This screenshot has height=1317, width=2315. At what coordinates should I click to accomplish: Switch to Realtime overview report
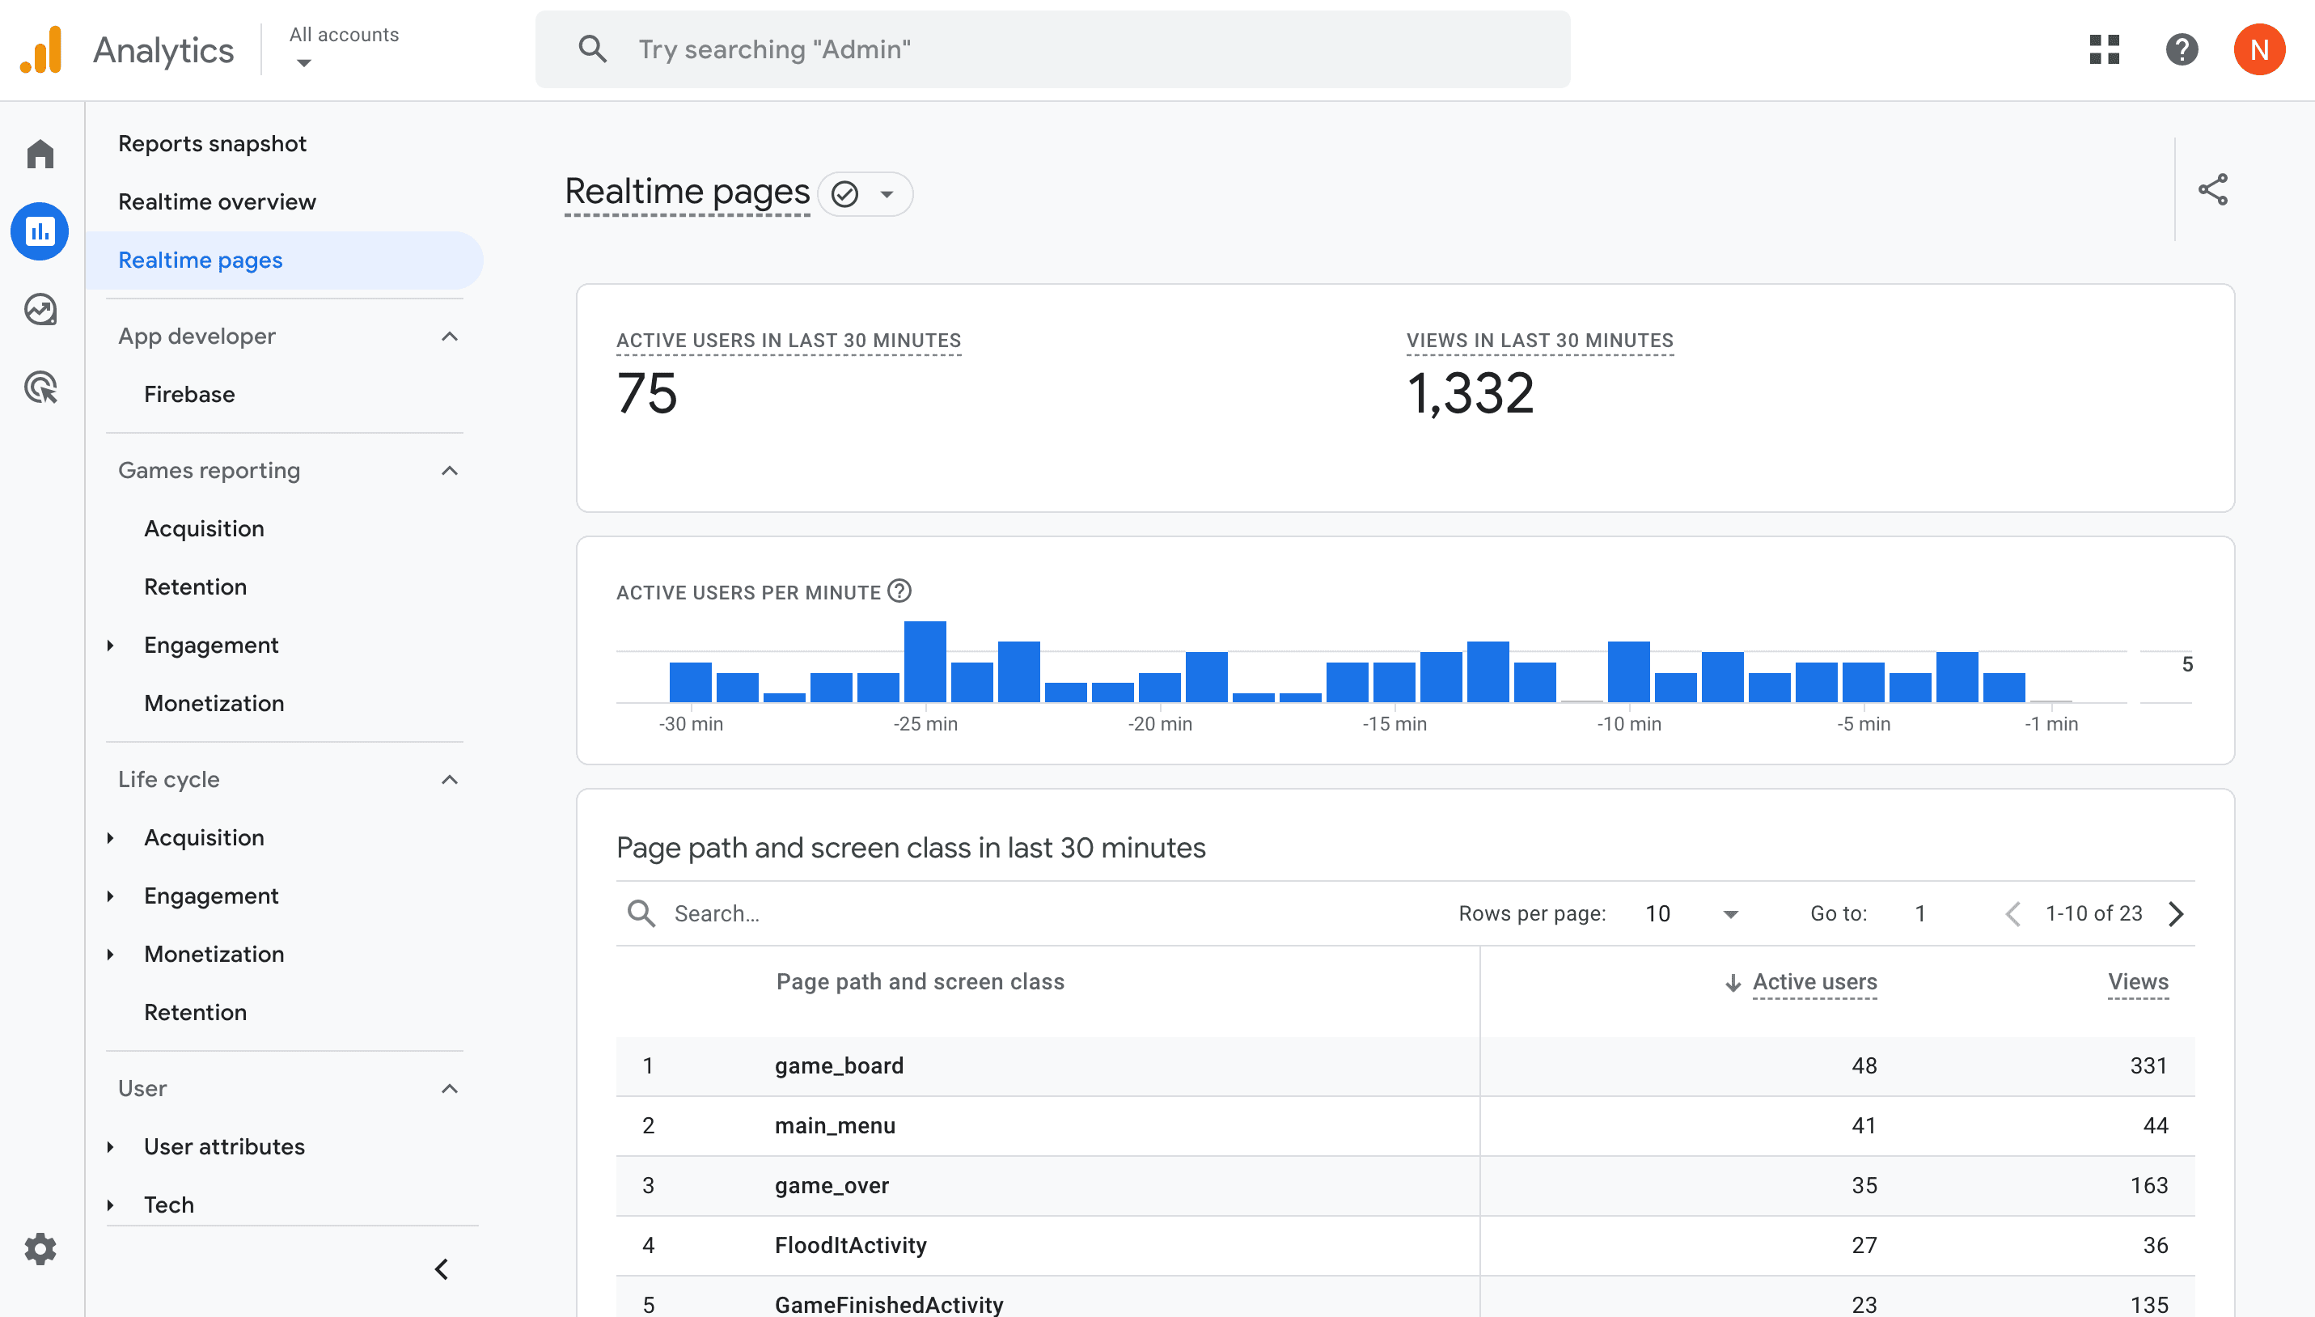pyautogui.click(x=217, y=201)
